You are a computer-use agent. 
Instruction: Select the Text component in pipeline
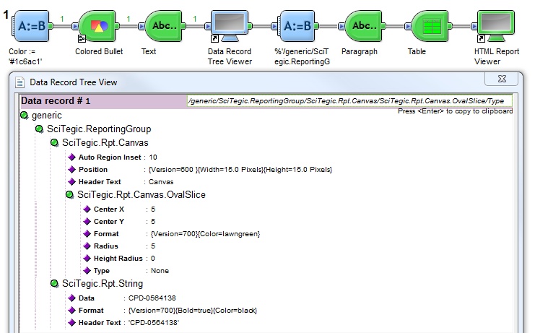coord(165,26)
